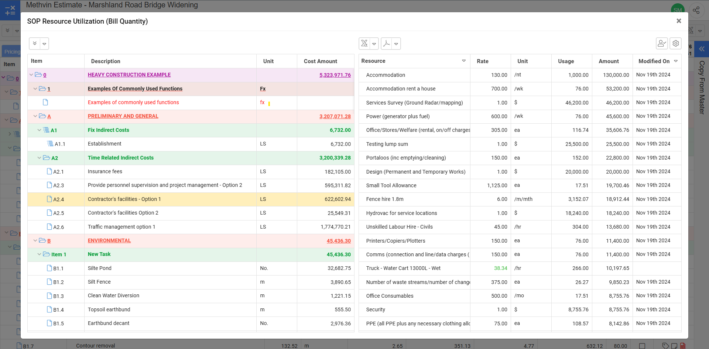The width and height of the screenshot is (709, 349).
Task: Click the PDF export icon
Action: [x=386, y=44]
